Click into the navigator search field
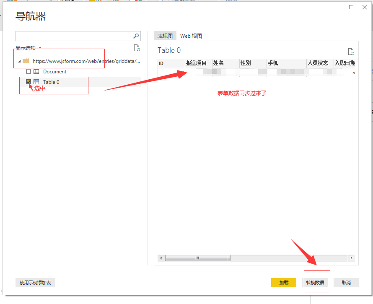This screenshot has width=373, height=304. [x=73, y=36]
